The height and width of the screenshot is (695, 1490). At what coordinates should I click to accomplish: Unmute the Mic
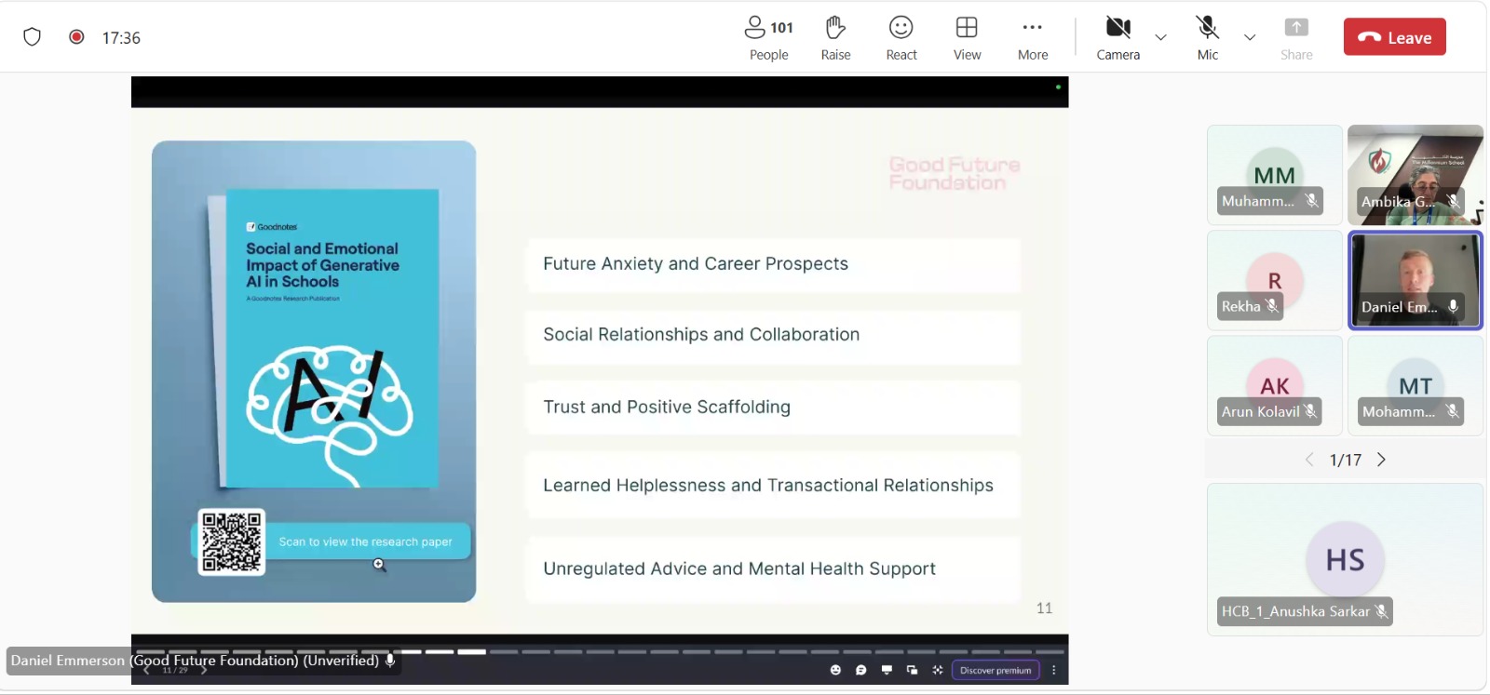pos(1208,38)
